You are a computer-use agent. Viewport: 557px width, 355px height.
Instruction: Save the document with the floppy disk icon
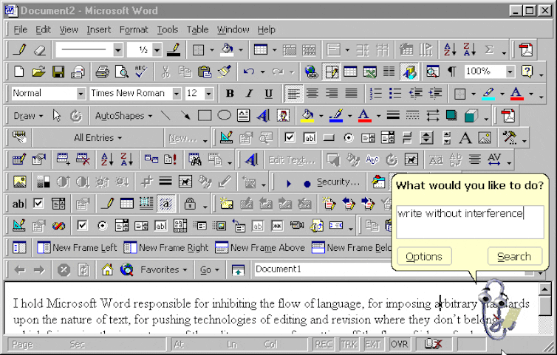[x=58, y=72]
